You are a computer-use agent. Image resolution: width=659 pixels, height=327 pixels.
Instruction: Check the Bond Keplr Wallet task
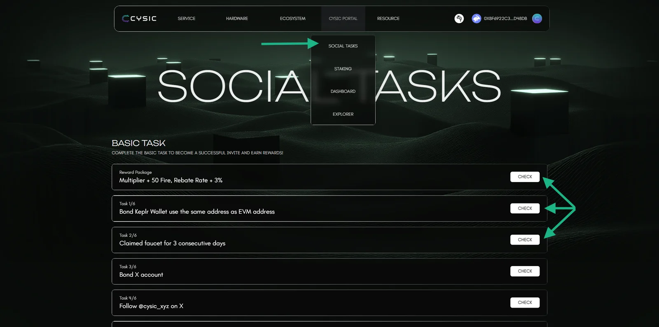[525, 208]
